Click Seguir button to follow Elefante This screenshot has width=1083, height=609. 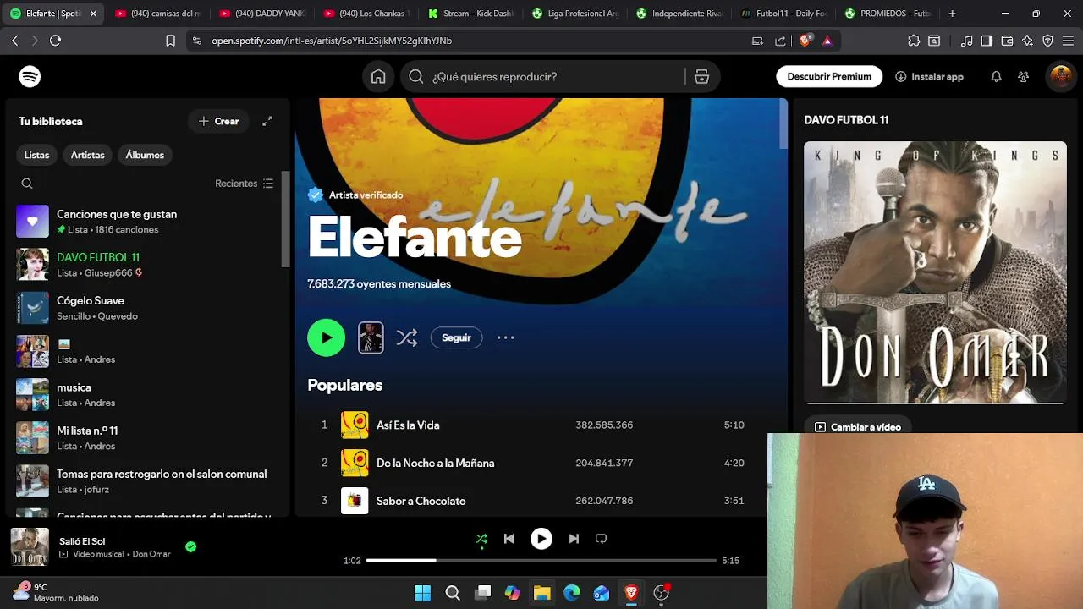coord(456,337)
